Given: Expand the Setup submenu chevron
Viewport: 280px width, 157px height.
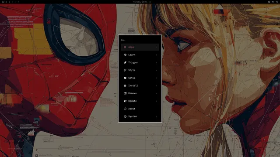Looking at the screenshot, I should click(x=157, y=78).
